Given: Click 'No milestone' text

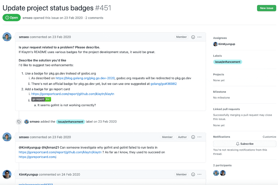Looking at the screenshot, I should 221,98.
